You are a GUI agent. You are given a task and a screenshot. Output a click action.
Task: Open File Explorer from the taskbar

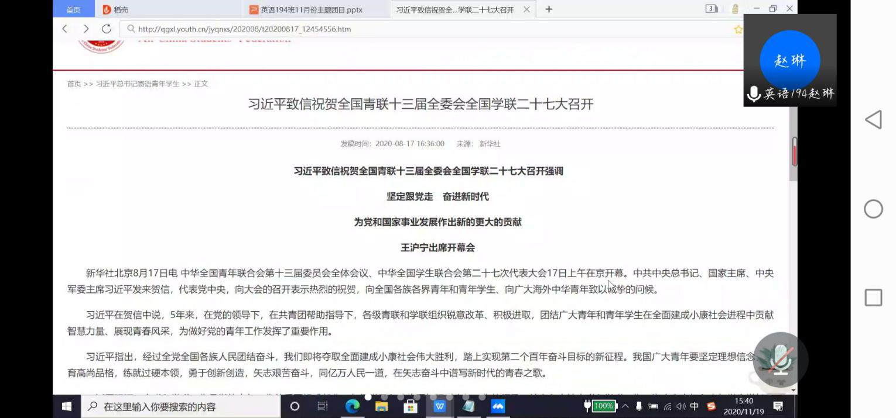[x=381, y=406]
